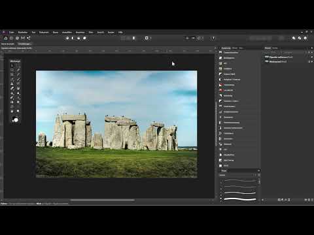Toggle the lock on Hintergrund layer

[309, 62]
